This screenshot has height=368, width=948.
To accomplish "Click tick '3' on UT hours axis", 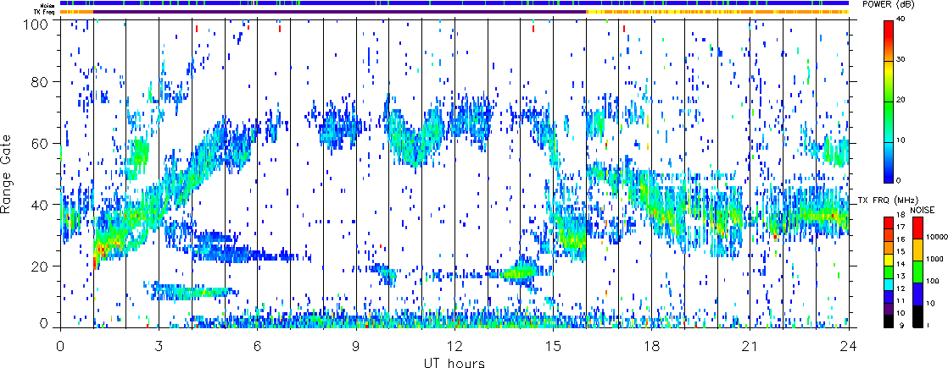I will [x=159, y=346].
